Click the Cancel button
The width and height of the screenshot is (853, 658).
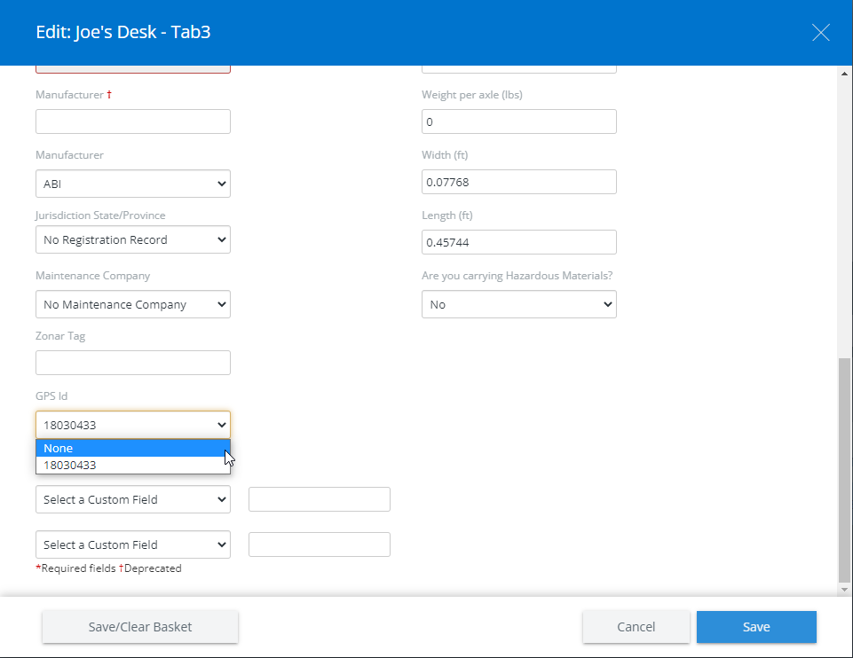(636, 627)
